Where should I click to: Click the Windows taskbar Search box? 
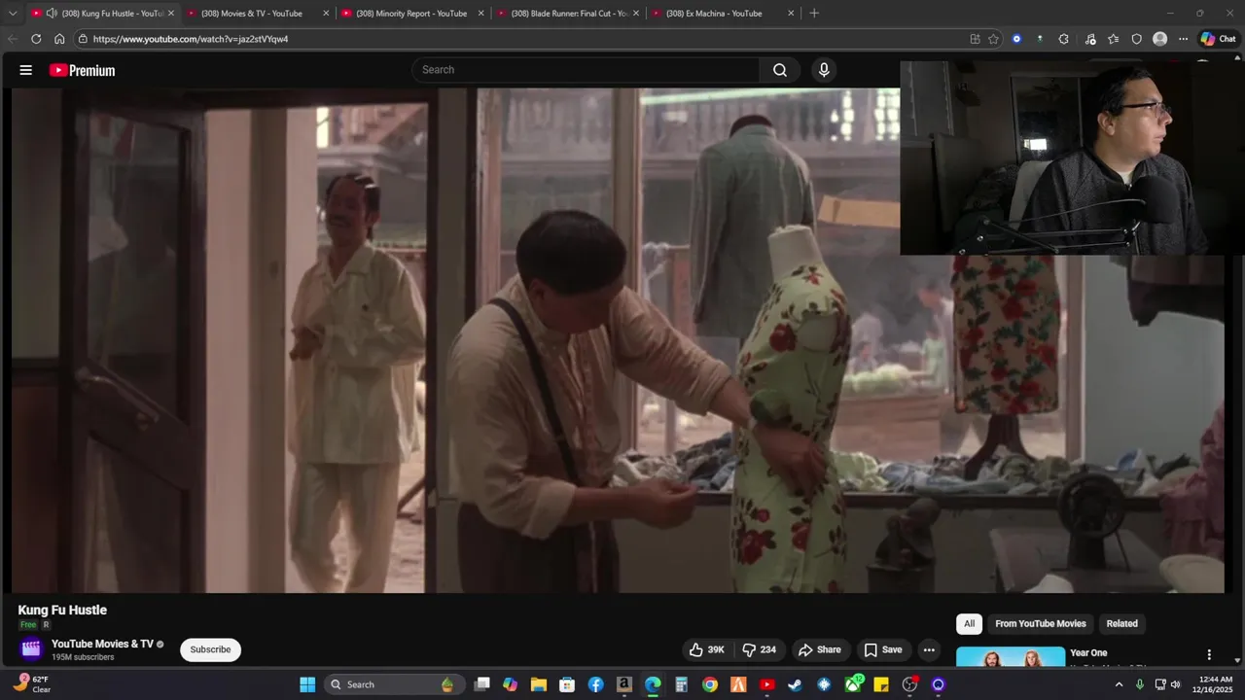(x=394, y=684)
